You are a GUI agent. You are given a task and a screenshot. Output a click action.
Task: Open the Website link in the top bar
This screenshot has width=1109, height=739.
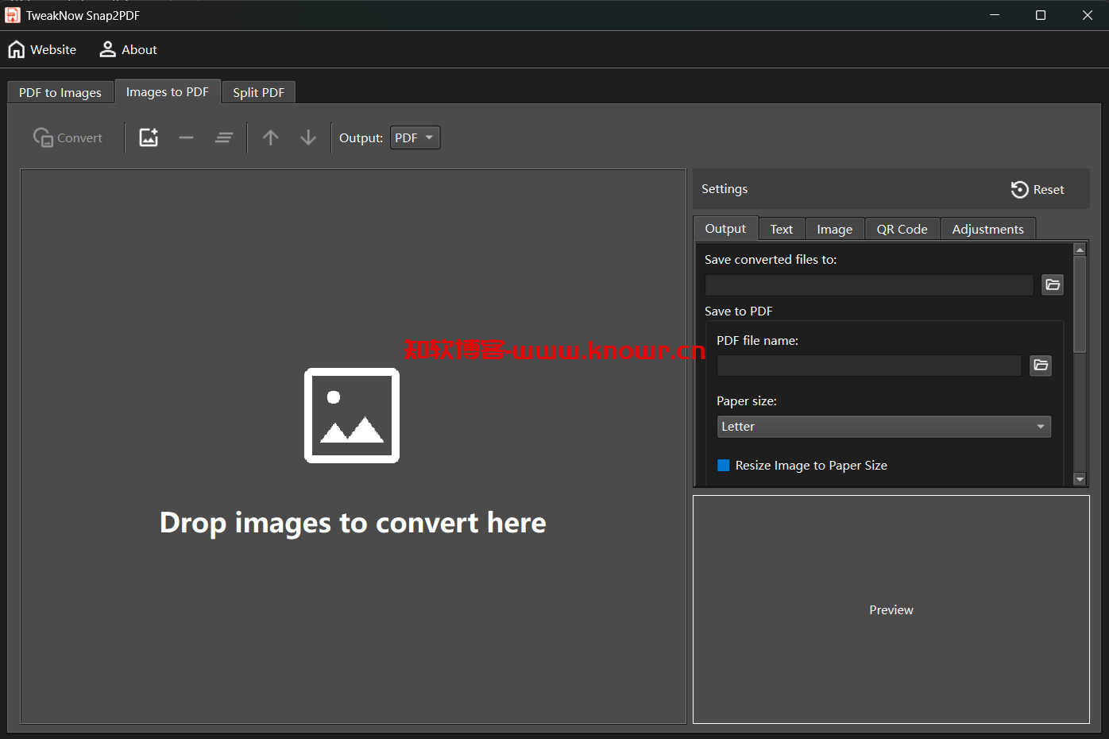(x=42, y=49)
